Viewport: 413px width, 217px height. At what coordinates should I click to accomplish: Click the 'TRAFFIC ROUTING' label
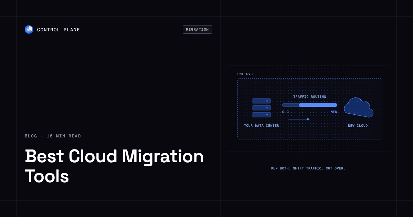coord(310,97)
